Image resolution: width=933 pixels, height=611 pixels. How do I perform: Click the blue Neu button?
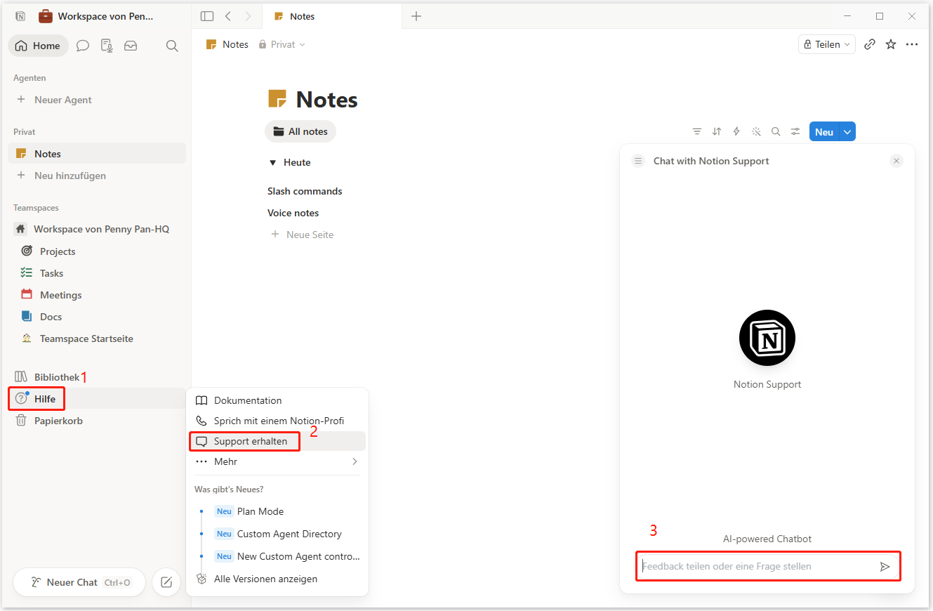pos(824,131)
